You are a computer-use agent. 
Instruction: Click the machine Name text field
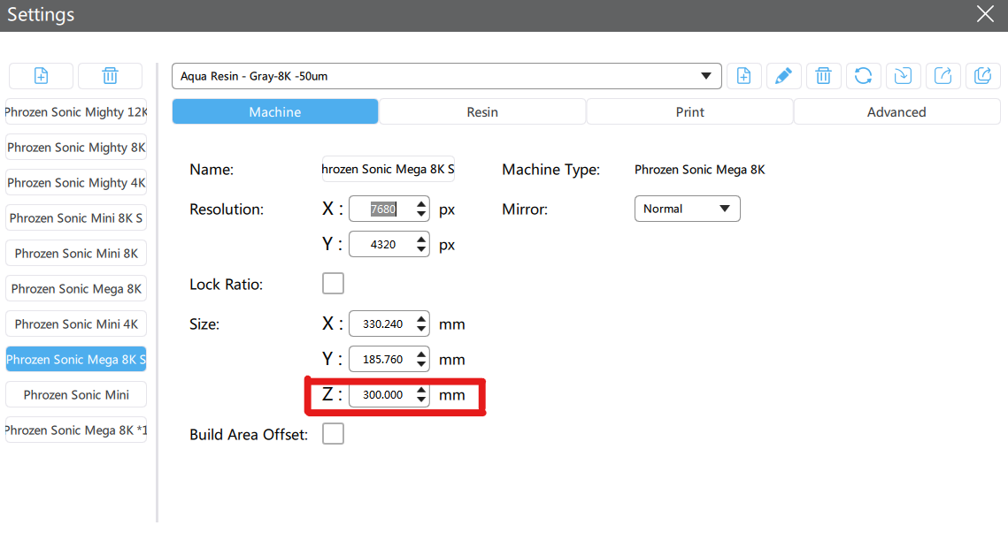tap(388, 169)
